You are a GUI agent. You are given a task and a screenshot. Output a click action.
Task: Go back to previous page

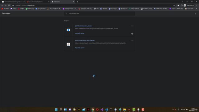click(2, 5)
